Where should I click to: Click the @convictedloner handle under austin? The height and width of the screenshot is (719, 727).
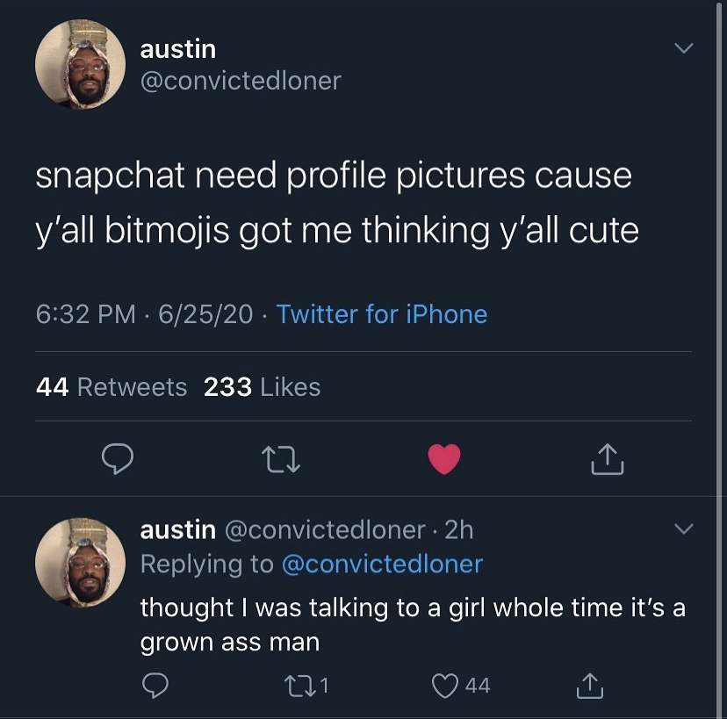tap(241, 81)
